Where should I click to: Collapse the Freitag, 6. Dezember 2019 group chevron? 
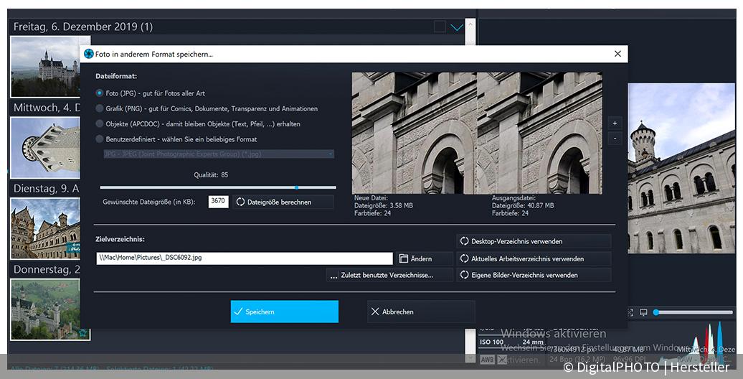(457, 27)
